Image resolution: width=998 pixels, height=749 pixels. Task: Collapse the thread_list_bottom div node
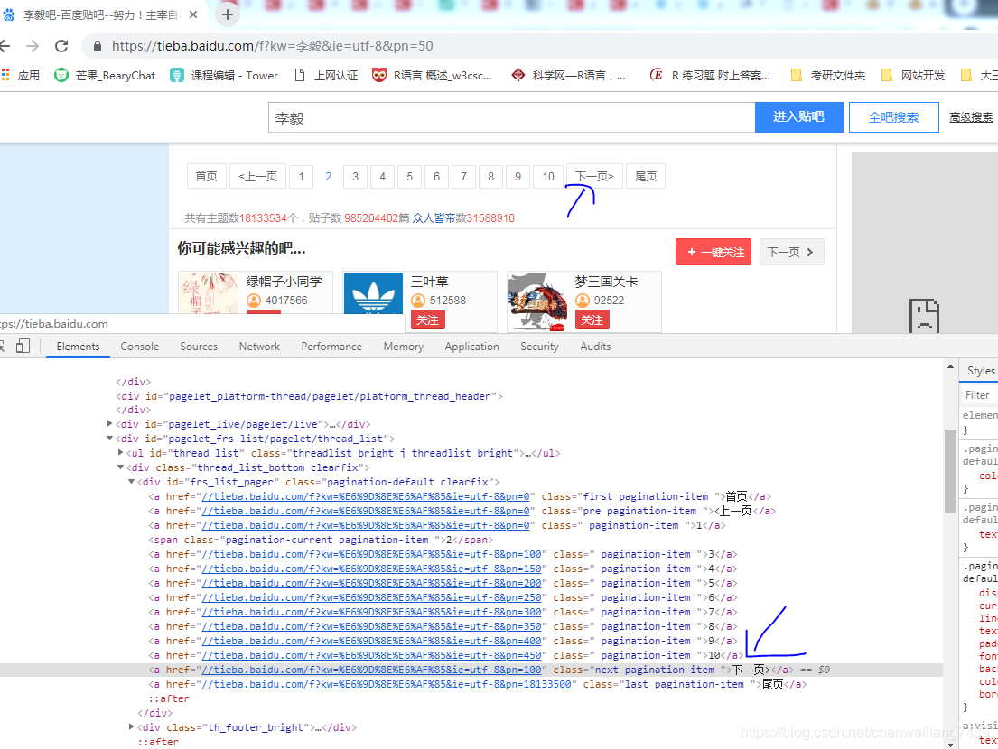120,467
